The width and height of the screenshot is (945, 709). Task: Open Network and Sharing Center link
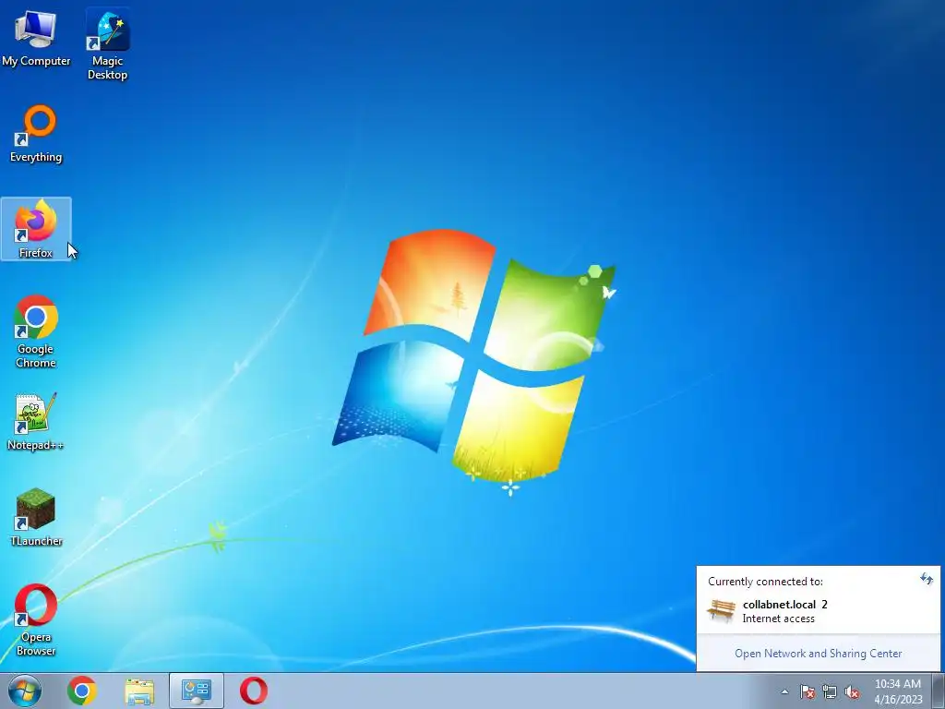tap(818, 654)
